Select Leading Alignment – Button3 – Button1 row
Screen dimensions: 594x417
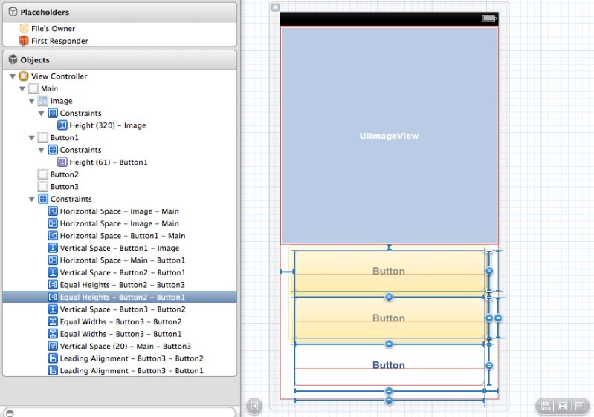pos(120,370)
